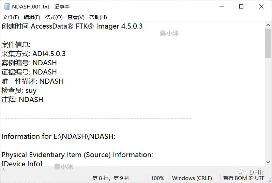Click the 100% zoom status entry
Viewport: 272px width, 183px height.
click(157, 178)
